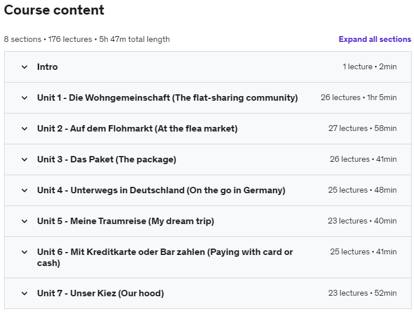Open Unit 4 - Unterwegs in Deutschland

click(x=161, y=190)
